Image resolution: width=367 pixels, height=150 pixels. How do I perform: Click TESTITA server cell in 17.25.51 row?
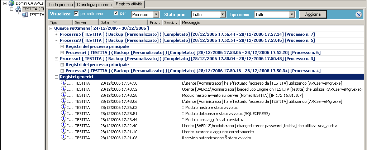[x=82, y=113]
